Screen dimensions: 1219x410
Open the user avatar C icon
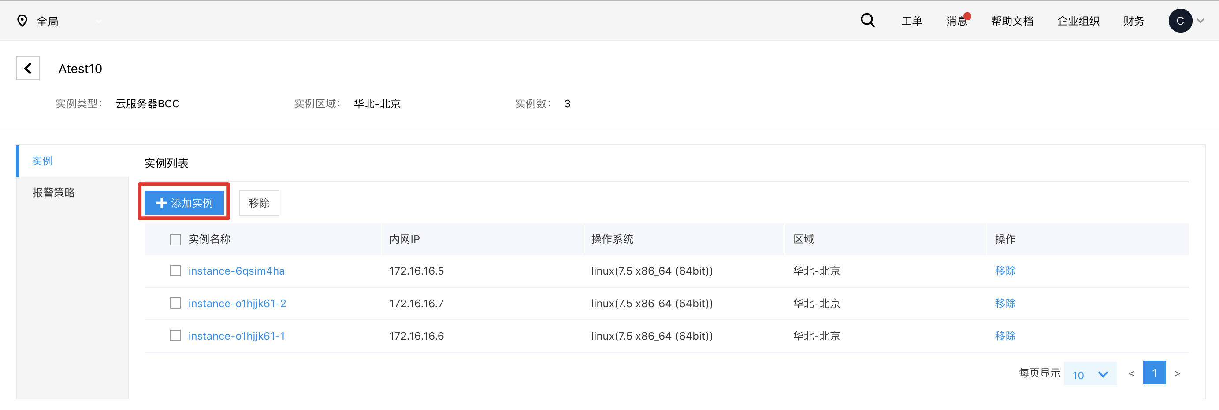tap(1179, 21)
